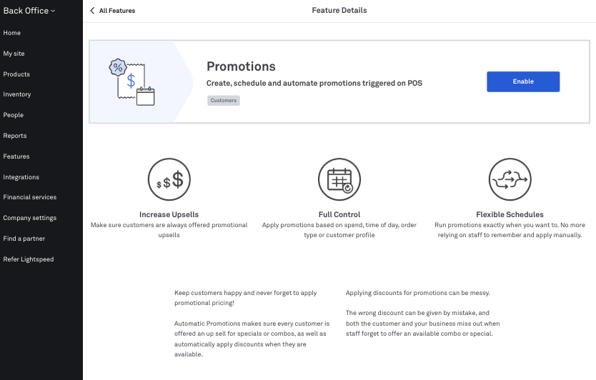Enable the Promotions feature

click(x=523, y=81)
